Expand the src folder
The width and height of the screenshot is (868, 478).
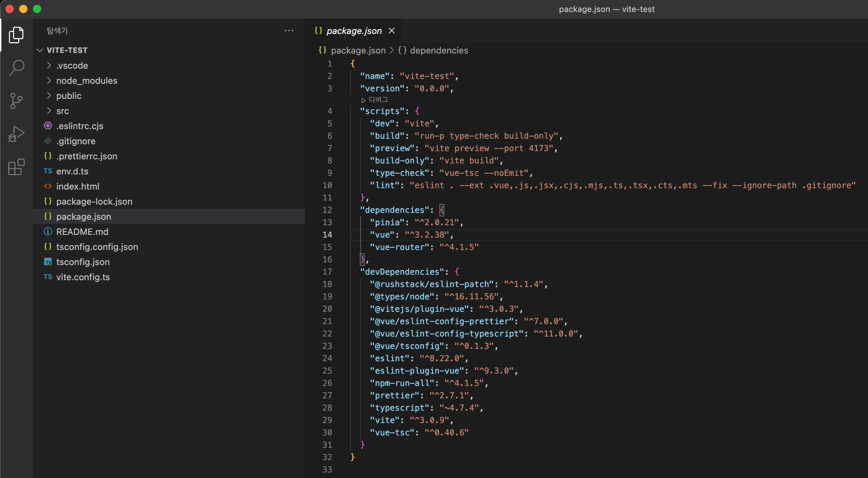[x=62, y=111]
